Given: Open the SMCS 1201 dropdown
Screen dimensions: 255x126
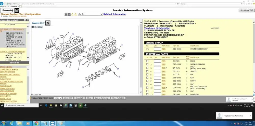Looking at the screenshot, I should click(x=58, y=98).
